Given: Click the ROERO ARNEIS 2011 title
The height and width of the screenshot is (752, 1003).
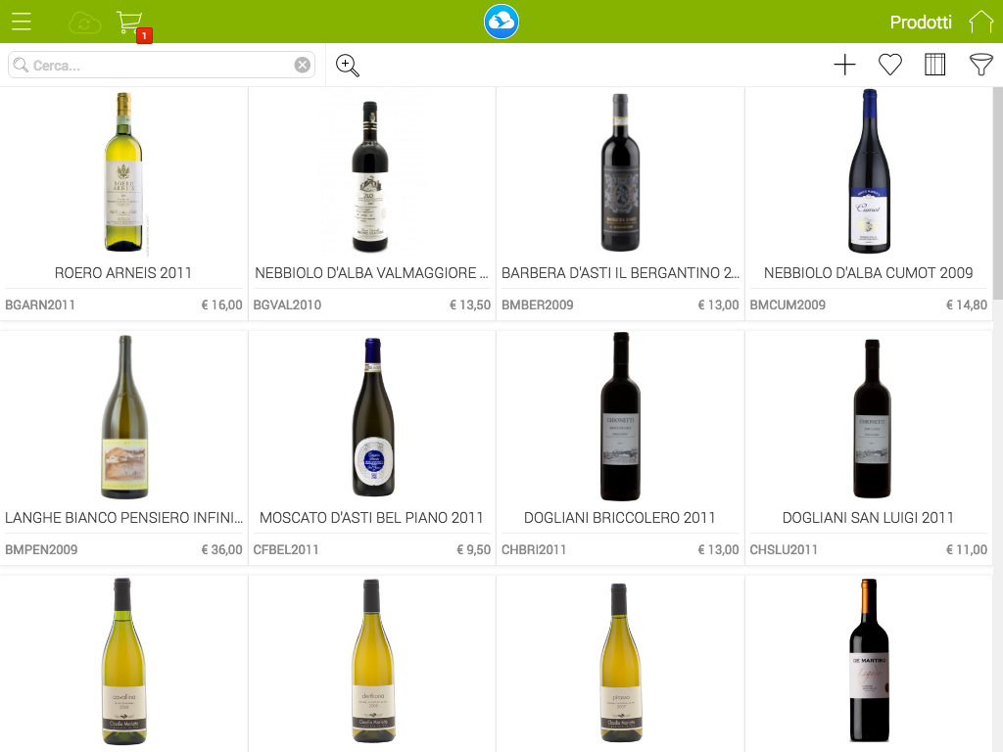Looking at the screenshot, I should pyautogui.click(x=123, y=273).
